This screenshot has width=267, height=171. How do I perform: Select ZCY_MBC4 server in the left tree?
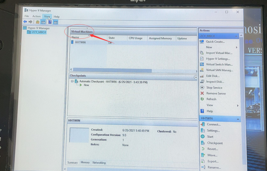(39, 32)
